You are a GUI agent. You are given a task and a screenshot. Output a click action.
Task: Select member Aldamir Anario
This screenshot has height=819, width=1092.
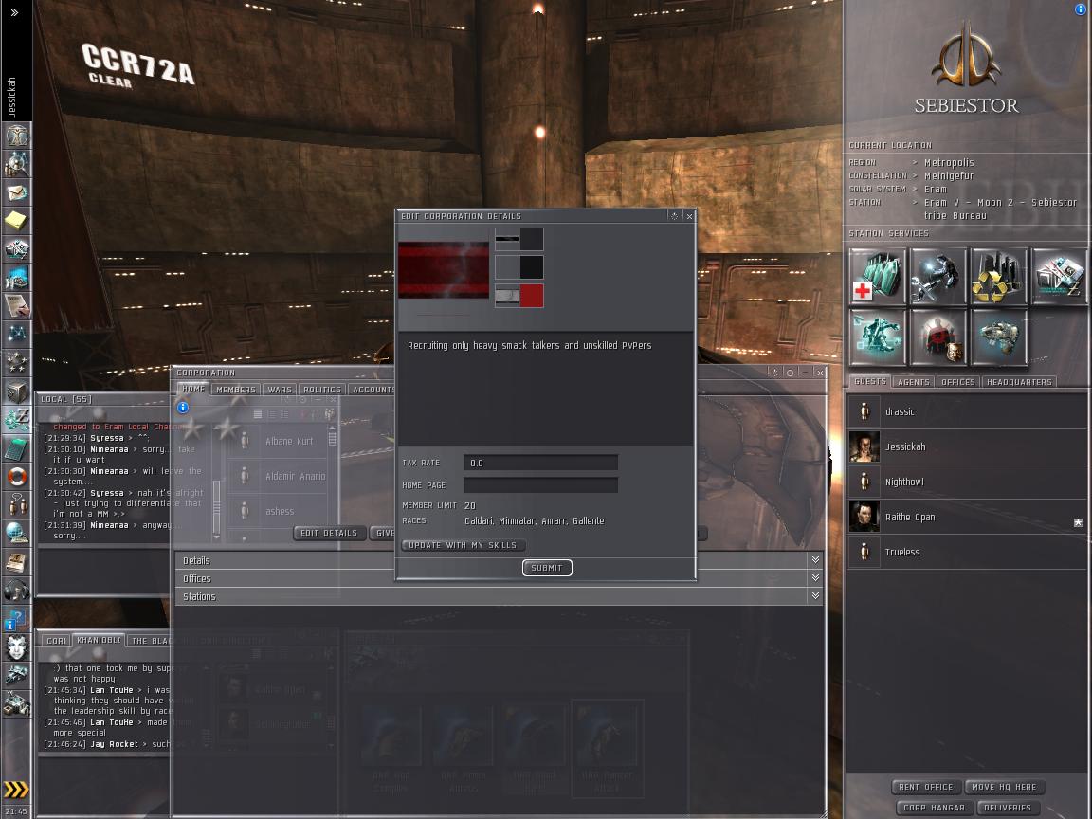coord(279,477)
